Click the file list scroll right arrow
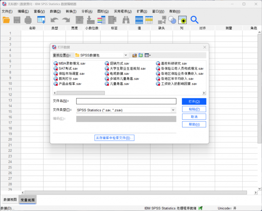The image size is (262, 211). [x=204, y=93]
